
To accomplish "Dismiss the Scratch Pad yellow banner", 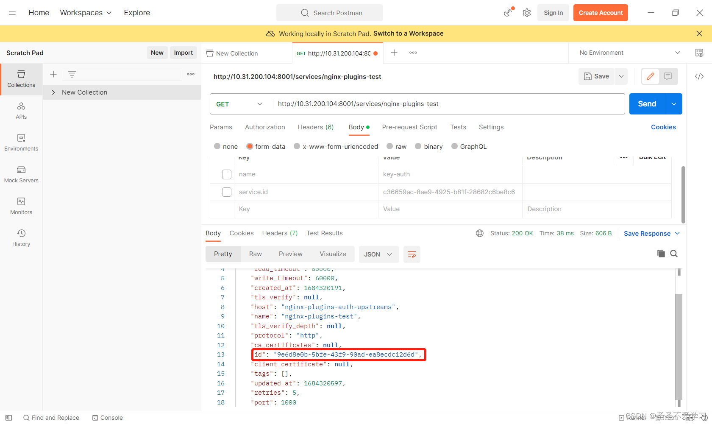I will click(699, 33).
